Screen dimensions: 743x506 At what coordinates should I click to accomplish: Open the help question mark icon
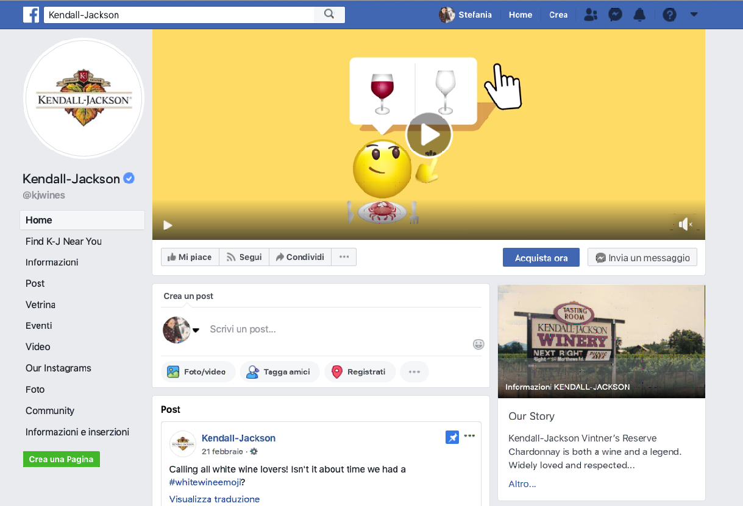[x=669, y=15]
